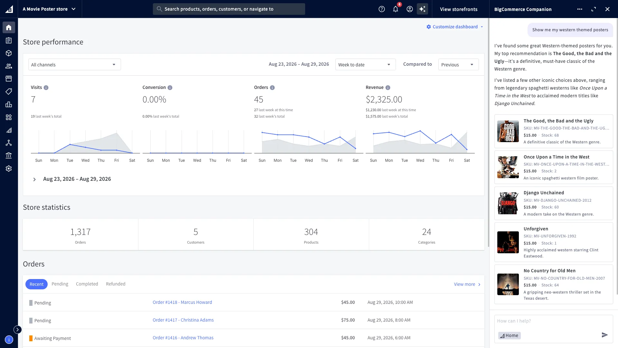The width and height of the screenshot is (618, 348).
Task: Switch to the Pending orders tab
Action: 60,284
